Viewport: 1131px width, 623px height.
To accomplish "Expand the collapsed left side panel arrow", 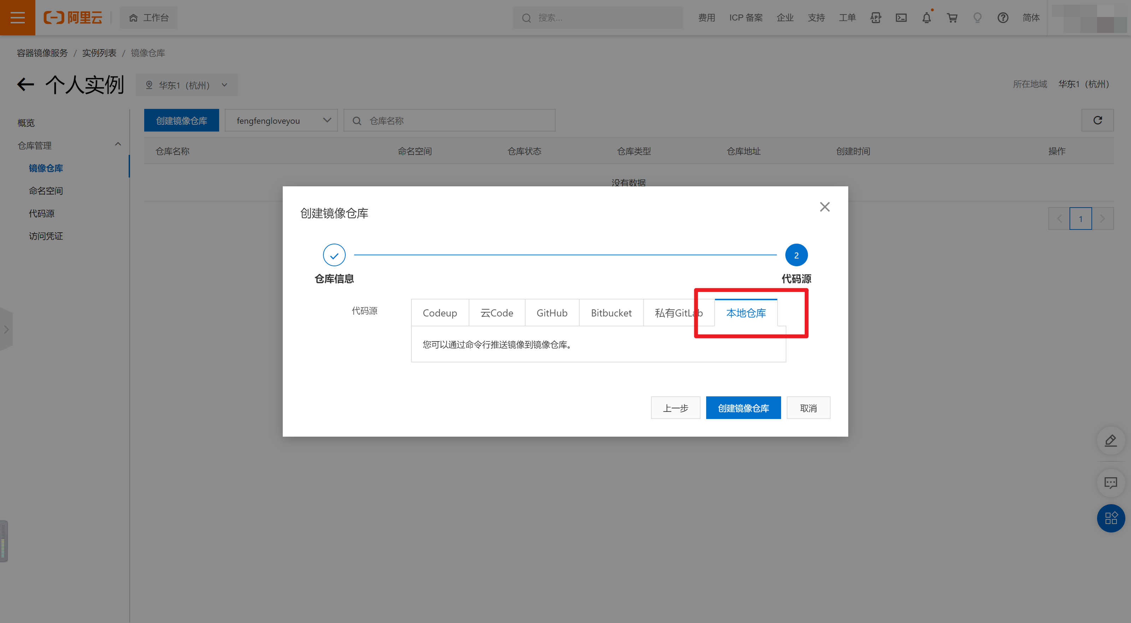I will click(6, 330).
